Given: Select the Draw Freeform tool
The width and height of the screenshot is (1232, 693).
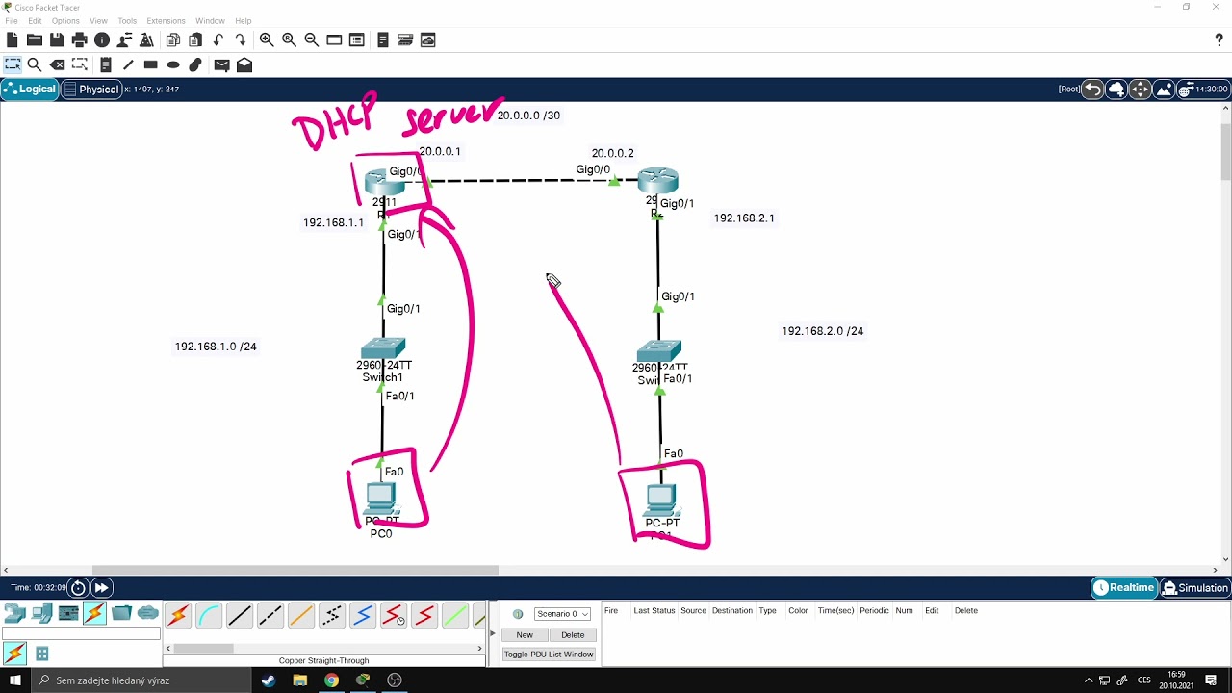Looking at the screenshot, I should (x=195, y=64).
